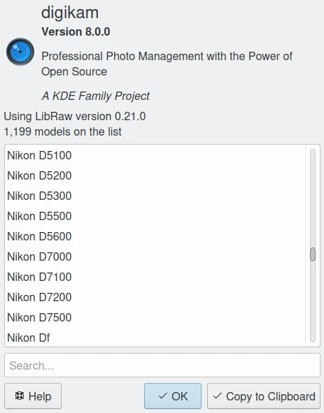Focus the Search field below the list
The image size is (324, 413).
click(x=162, y=365)
